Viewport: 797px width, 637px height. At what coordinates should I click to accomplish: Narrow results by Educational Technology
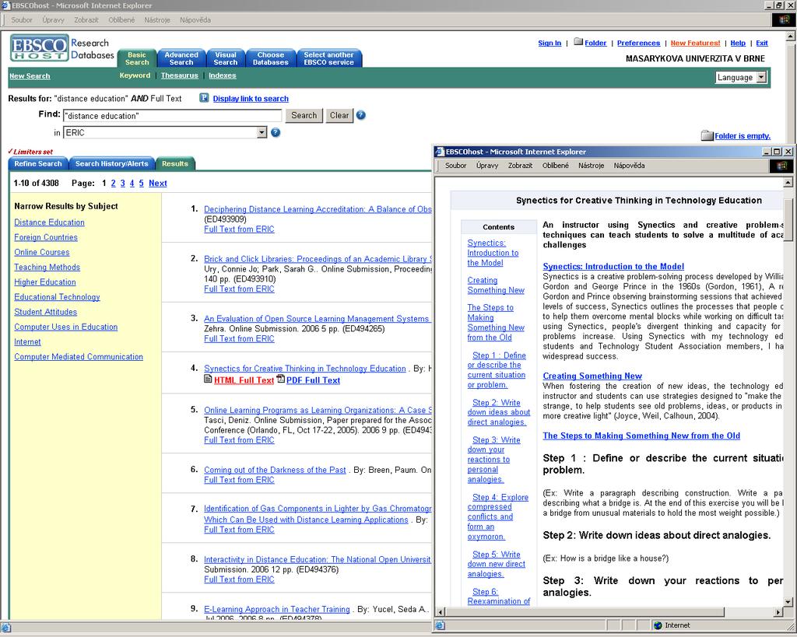(x=57, y=296)
